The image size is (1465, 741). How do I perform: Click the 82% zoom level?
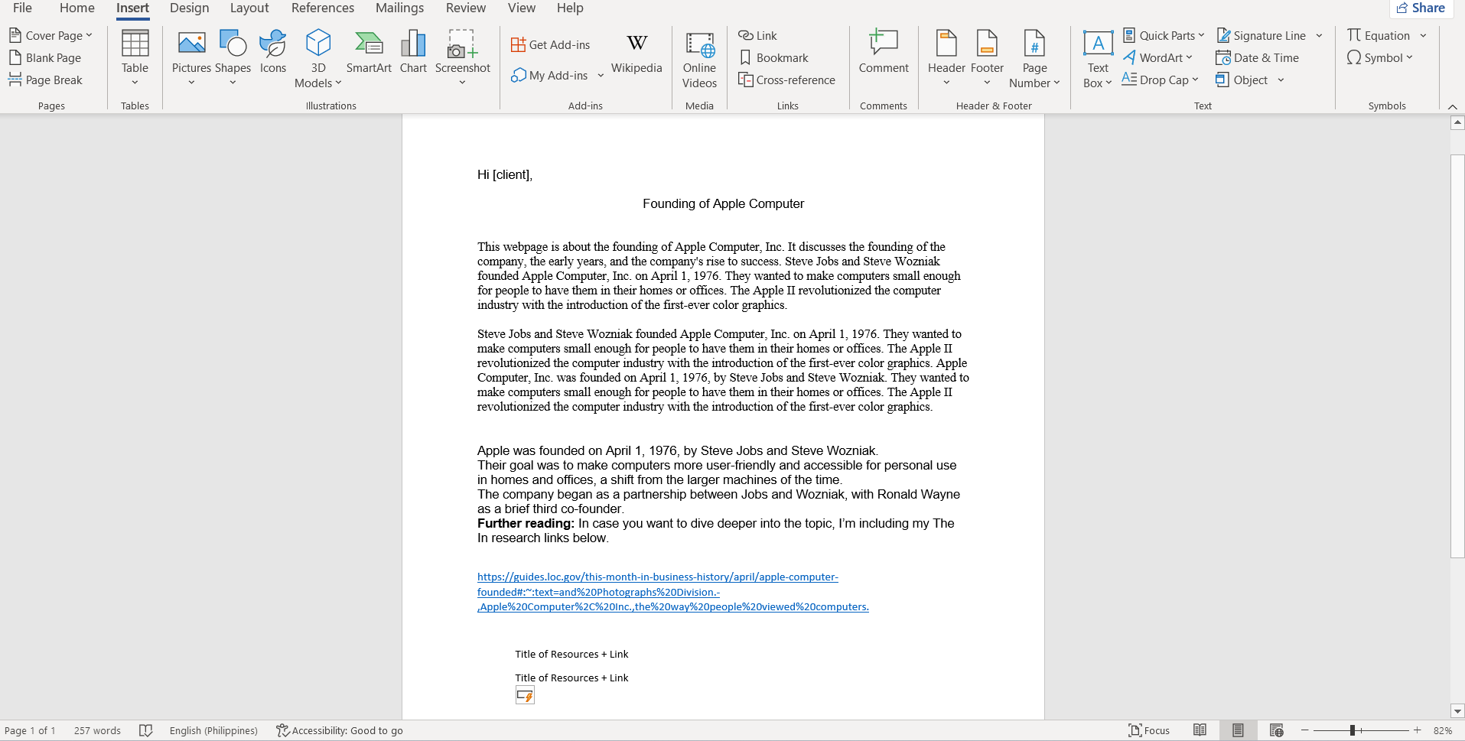[1443, 730]
